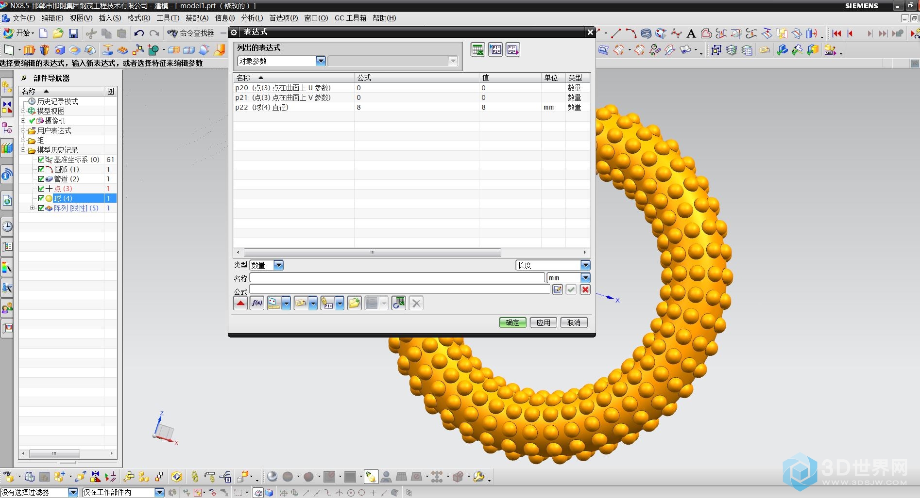Click Assembly Navigator icon in resource bar

point(7,87)
